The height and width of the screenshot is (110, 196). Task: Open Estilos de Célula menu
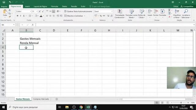pyautogui.click(x=141, y=14)
